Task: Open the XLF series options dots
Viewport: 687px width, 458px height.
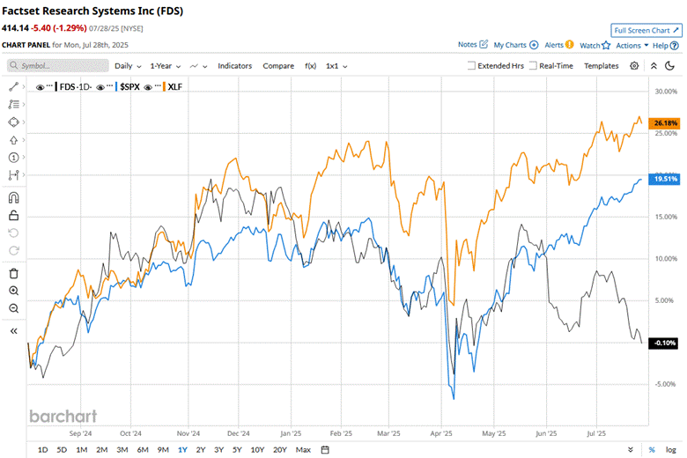Action: pyautogui.click(x=158, y=86)
